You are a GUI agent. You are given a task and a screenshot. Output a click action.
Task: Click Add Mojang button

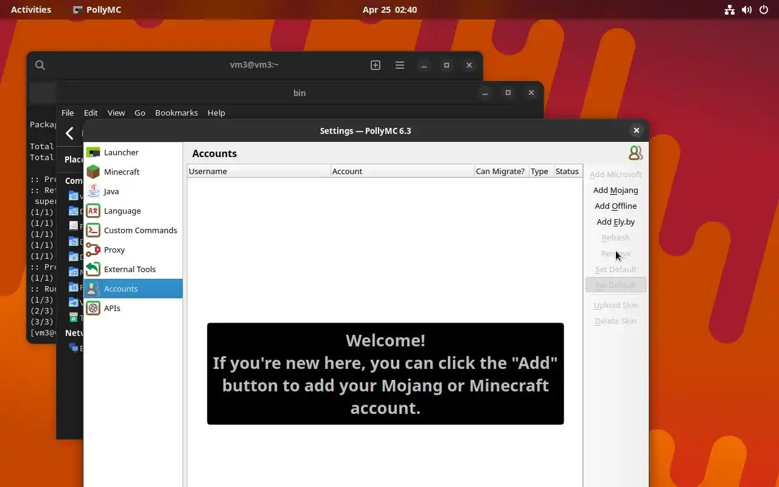tap(616, 190)
